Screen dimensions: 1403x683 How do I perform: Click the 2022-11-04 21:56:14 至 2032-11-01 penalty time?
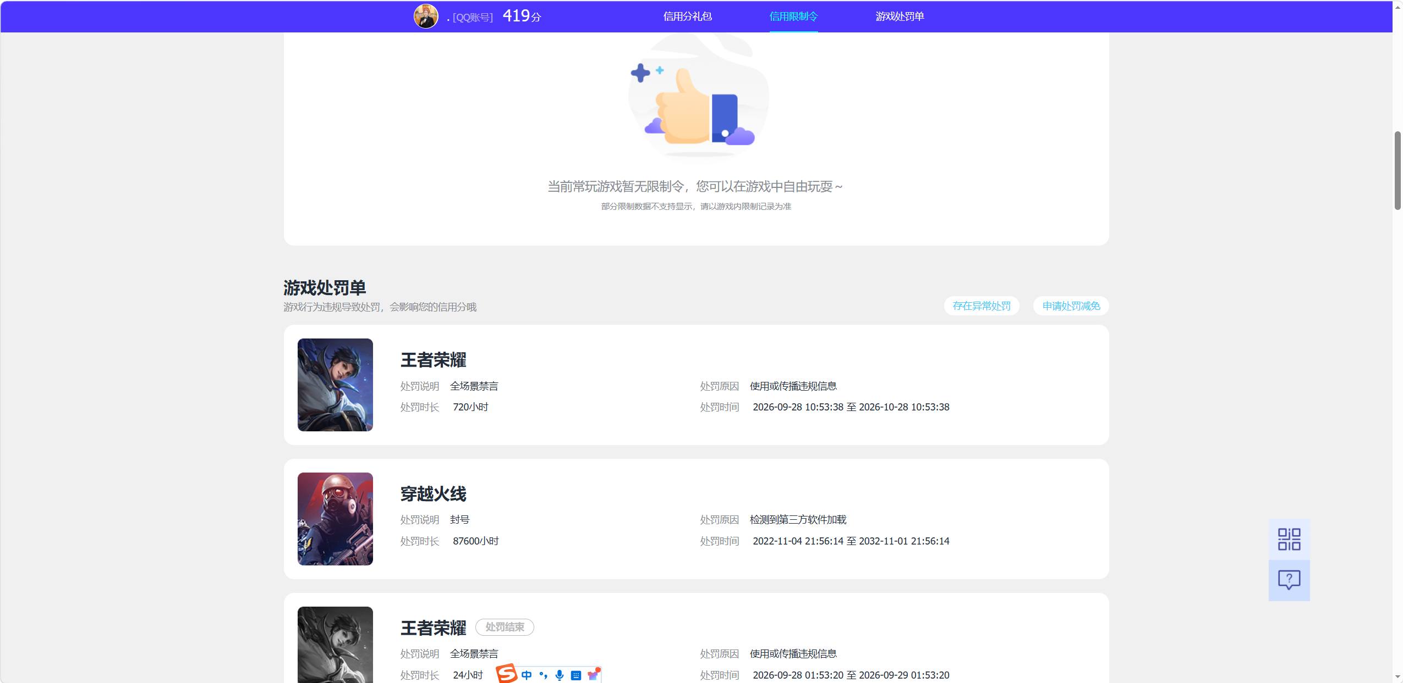pyautogui.click(x=851, y=541)
